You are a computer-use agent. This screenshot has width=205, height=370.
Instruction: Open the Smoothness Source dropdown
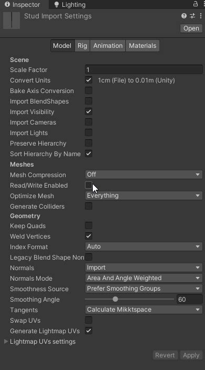(x=144, y=289)
